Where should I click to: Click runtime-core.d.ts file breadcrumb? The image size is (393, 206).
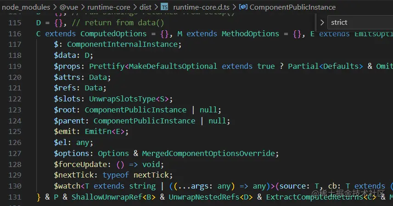click(x=201, y=7)
